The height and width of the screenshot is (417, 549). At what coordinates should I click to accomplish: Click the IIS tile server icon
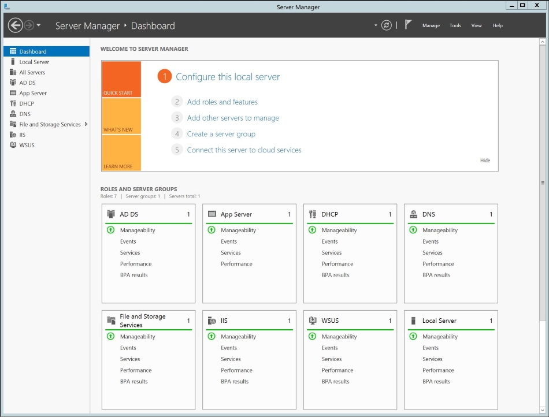click(212, 321)
